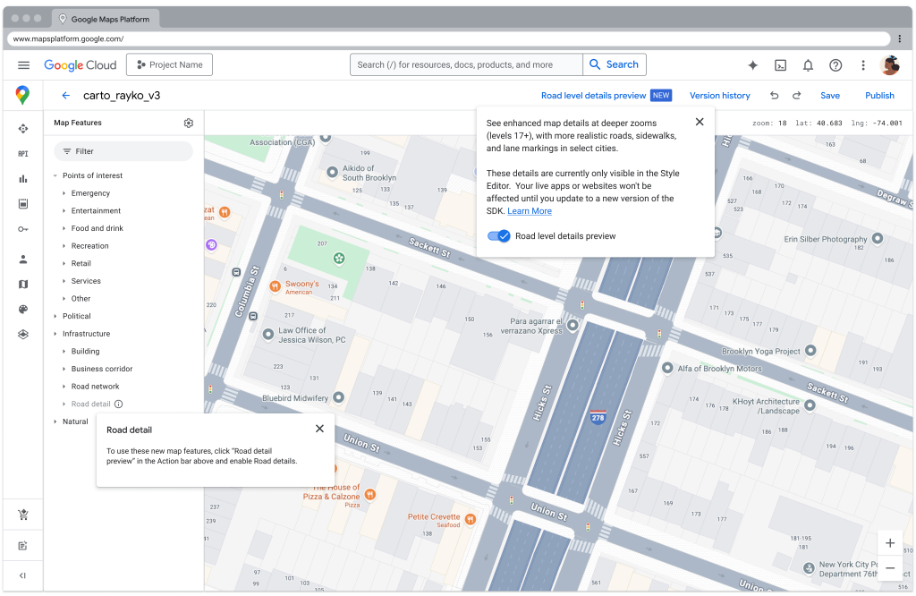Open Cloud Shell terminal icon
The image size is (916, 596).
(x=780, y=65)
